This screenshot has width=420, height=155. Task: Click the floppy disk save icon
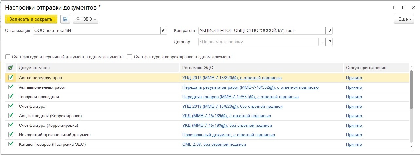click(65, 19)
